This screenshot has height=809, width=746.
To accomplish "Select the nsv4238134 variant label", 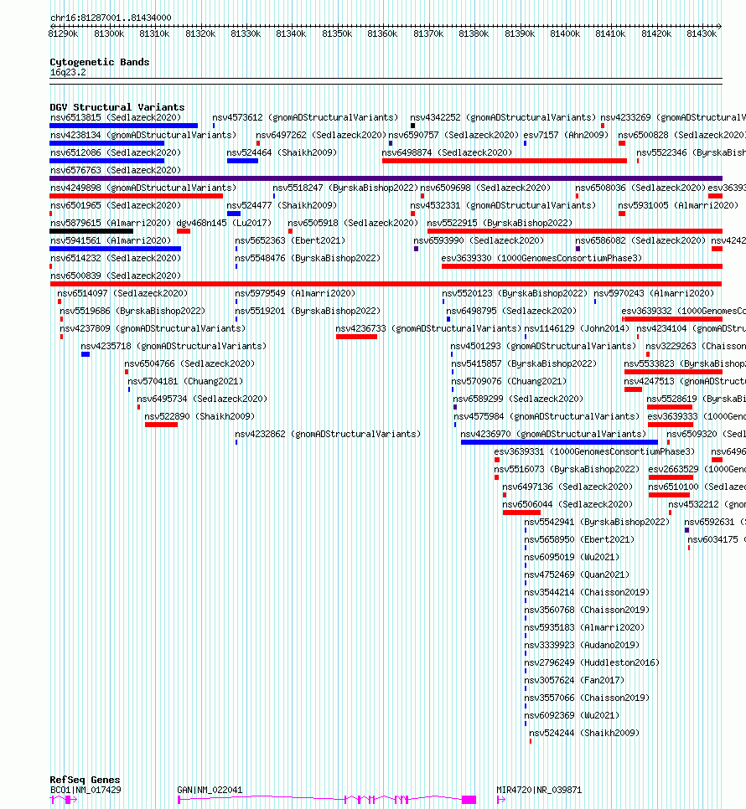I will (143, 135).
